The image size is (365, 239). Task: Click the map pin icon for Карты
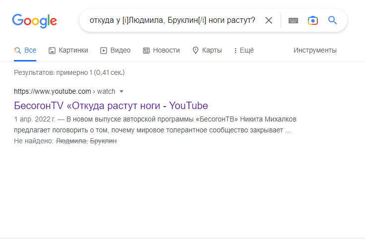(x=195, y=50)
